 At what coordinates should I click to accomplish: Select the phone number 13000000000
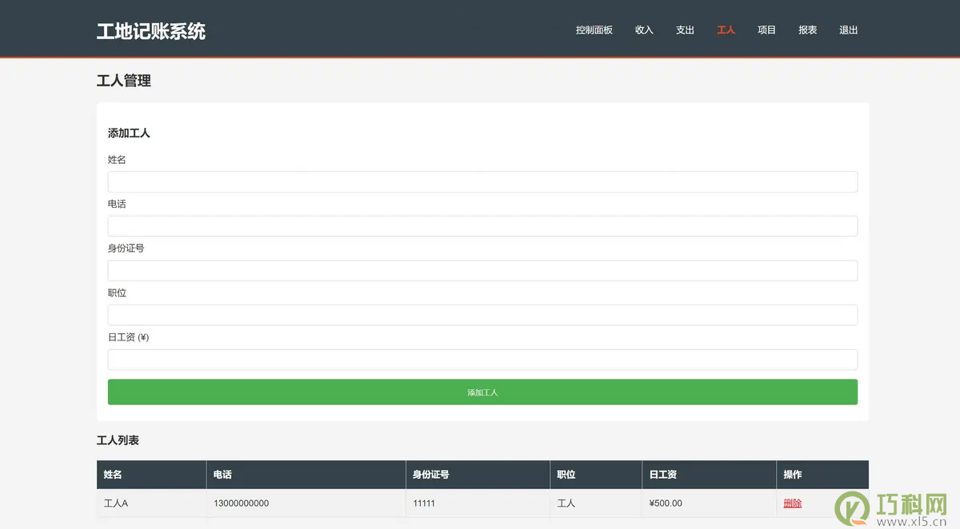tap(242, 503)
